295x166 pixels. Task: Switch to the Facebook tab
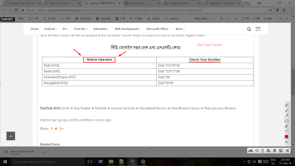142,3
